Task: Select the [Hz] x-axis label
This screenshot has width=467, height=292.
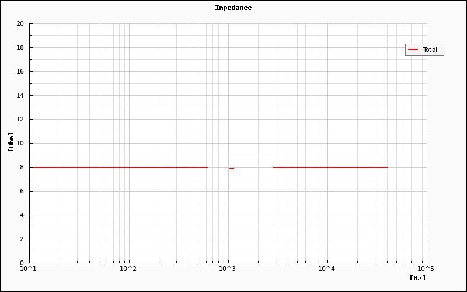Action: tap(417, 277)
